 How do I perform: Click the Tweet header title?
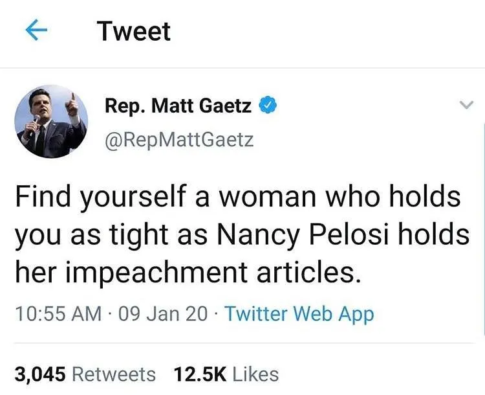(x=134, y=31)
